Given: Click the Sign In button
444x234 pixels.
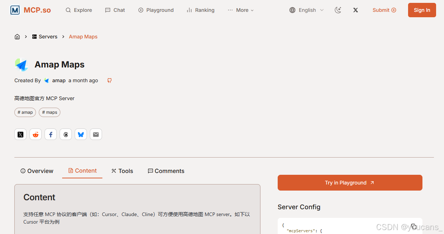Looking at the screenshot, I should pos(422,10).
